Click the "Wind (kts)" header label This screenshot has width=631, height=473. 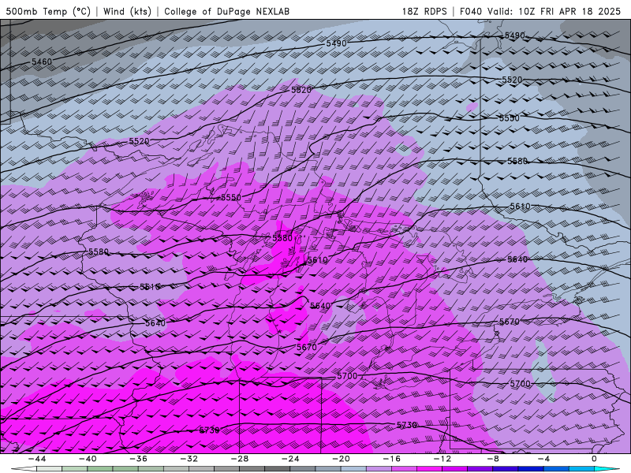(127, 11)
